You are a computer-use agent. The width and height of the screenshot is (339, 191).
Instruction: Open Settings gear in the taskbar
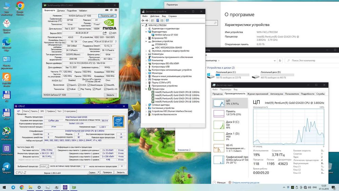coord(39,187)
